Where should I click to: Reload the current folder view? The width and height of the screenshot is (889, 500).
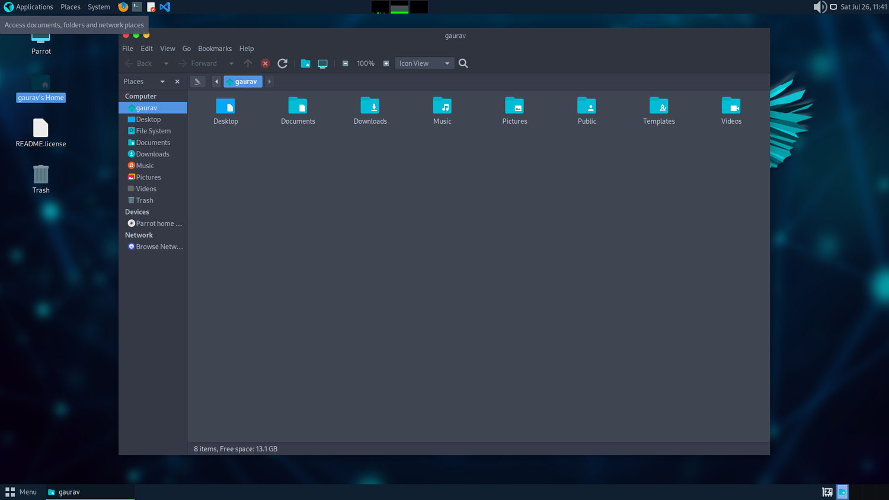(x=283, y=63)
